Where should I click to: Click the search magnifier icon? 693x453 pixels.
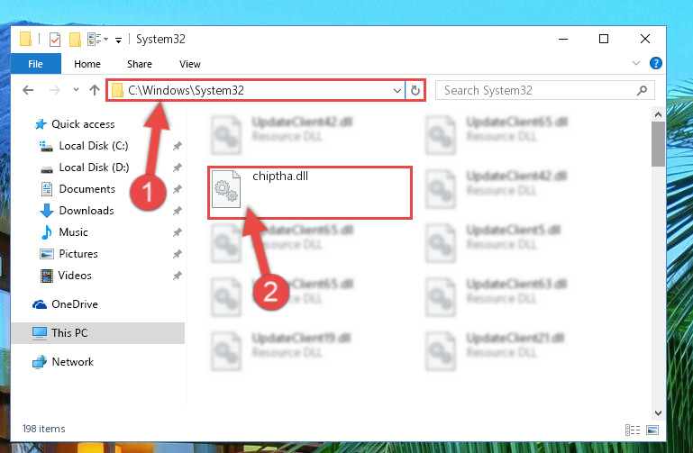tap(642, 91)
